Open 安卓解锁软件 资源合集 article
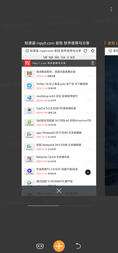 (56, 72)
